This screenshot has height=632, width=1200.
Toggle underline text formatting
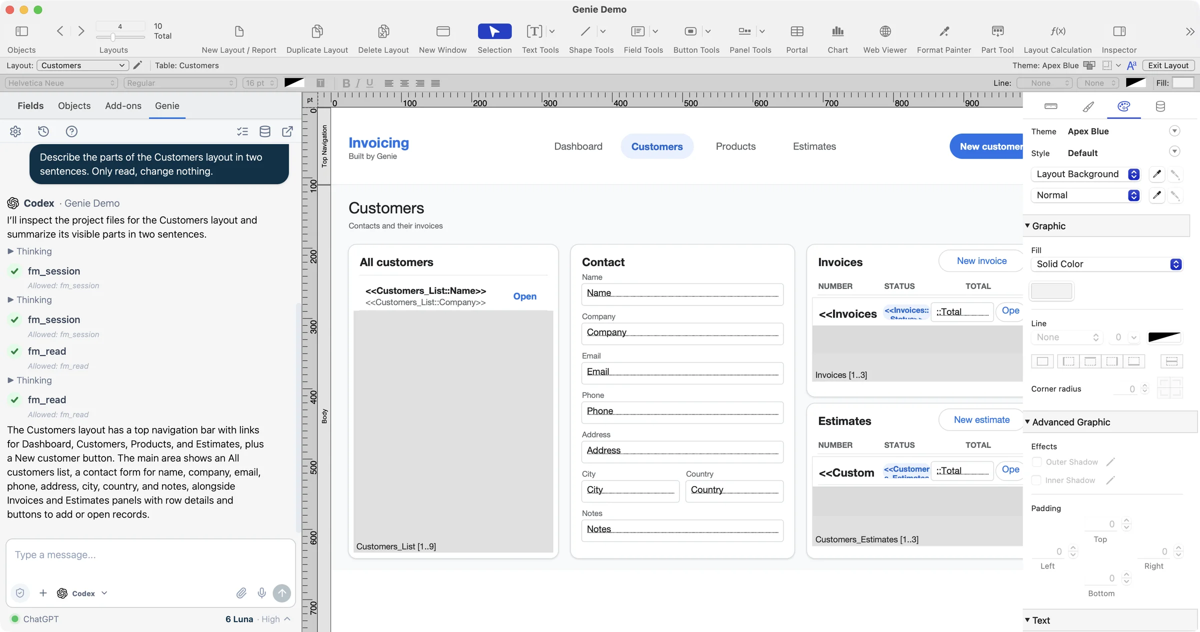pyautogui.click(x=369, y=83)
